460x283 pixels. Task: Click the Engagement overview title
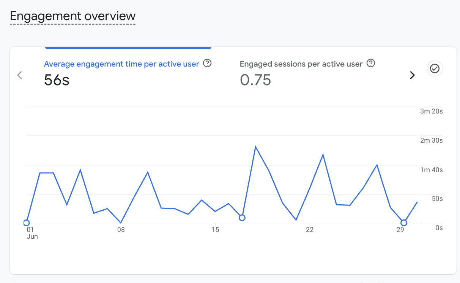tap(72, 16)
